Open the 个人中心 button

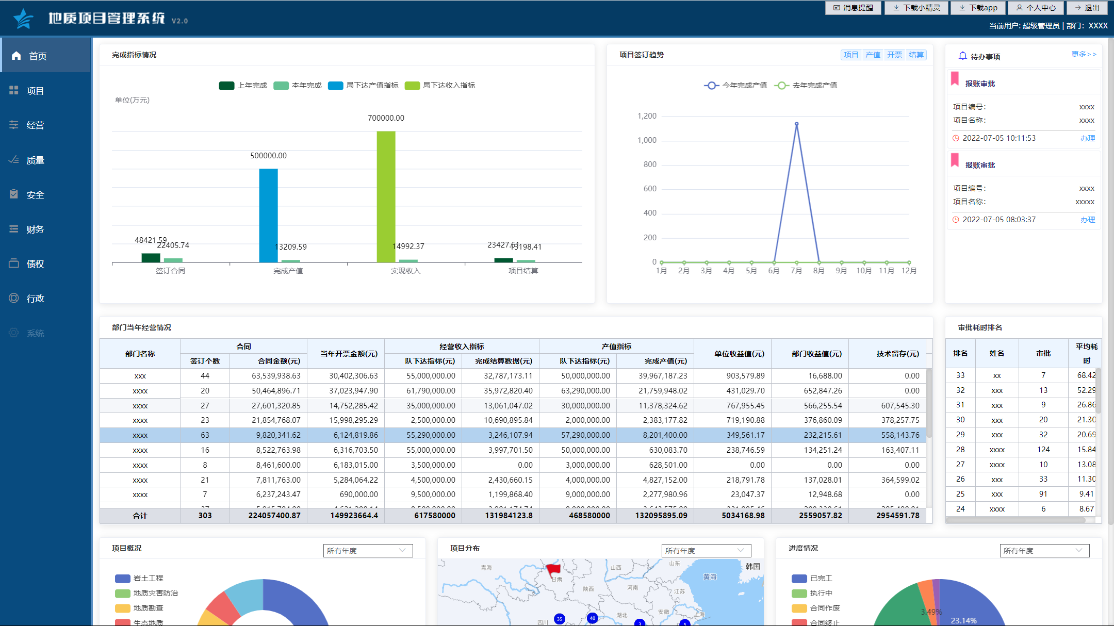pos(1036,8)
